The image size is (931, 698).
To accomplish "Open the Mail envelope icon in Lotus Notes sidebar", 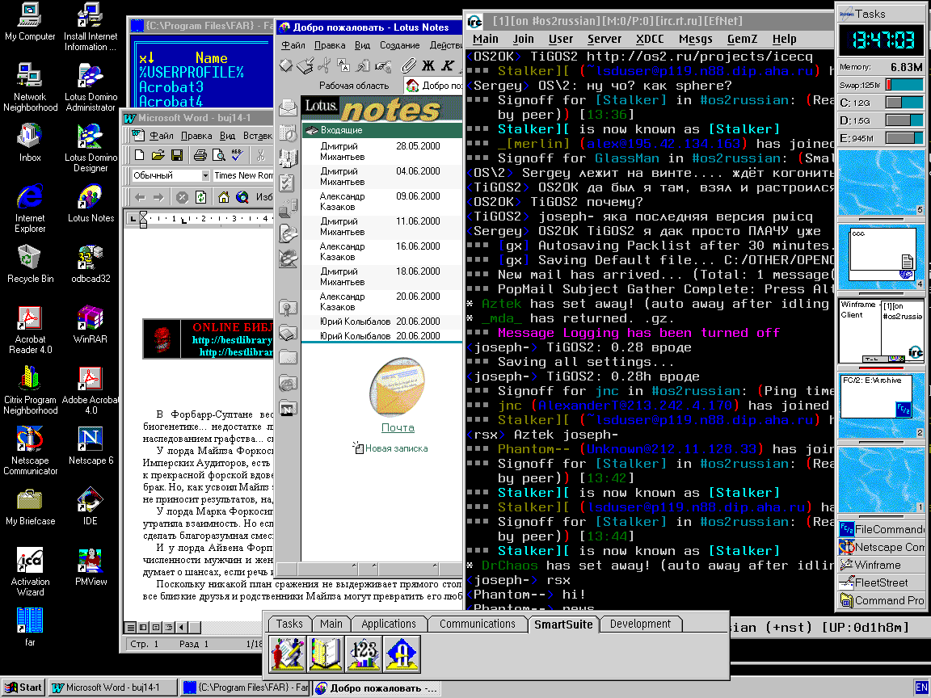I will pyautogui.click(x=288, y=108).
